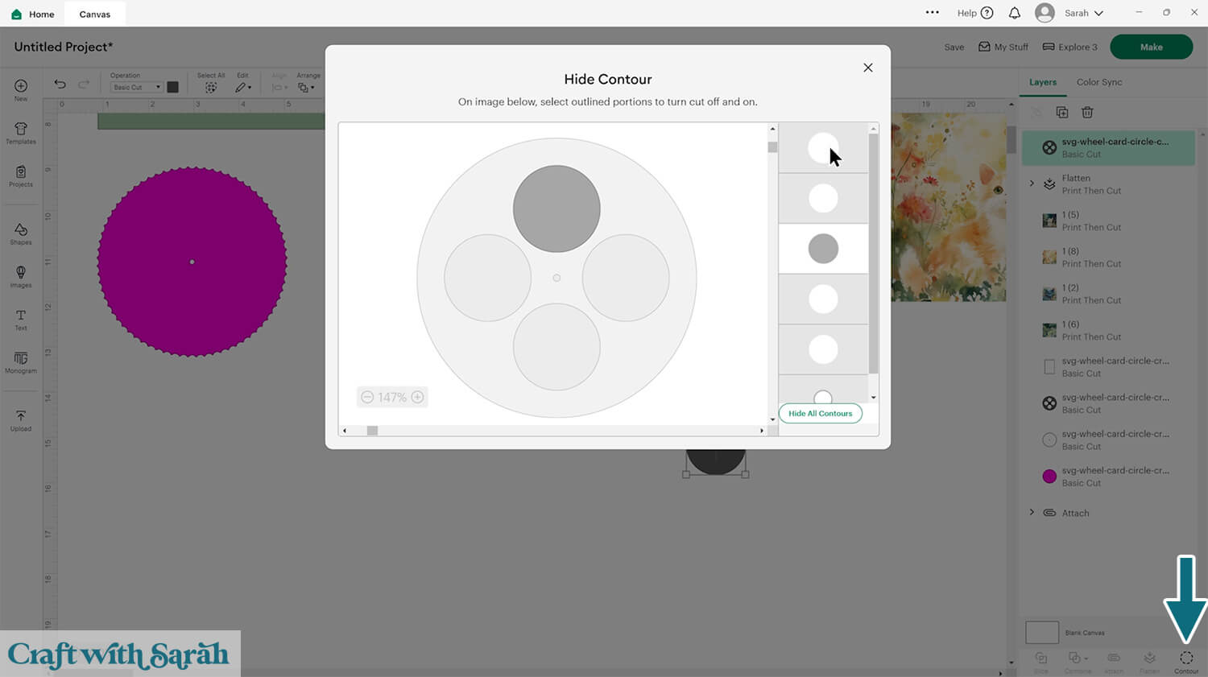Click the Undo arrow
Screen dimensions: 1208x677
pyautogui.click(x=60, y=85)
